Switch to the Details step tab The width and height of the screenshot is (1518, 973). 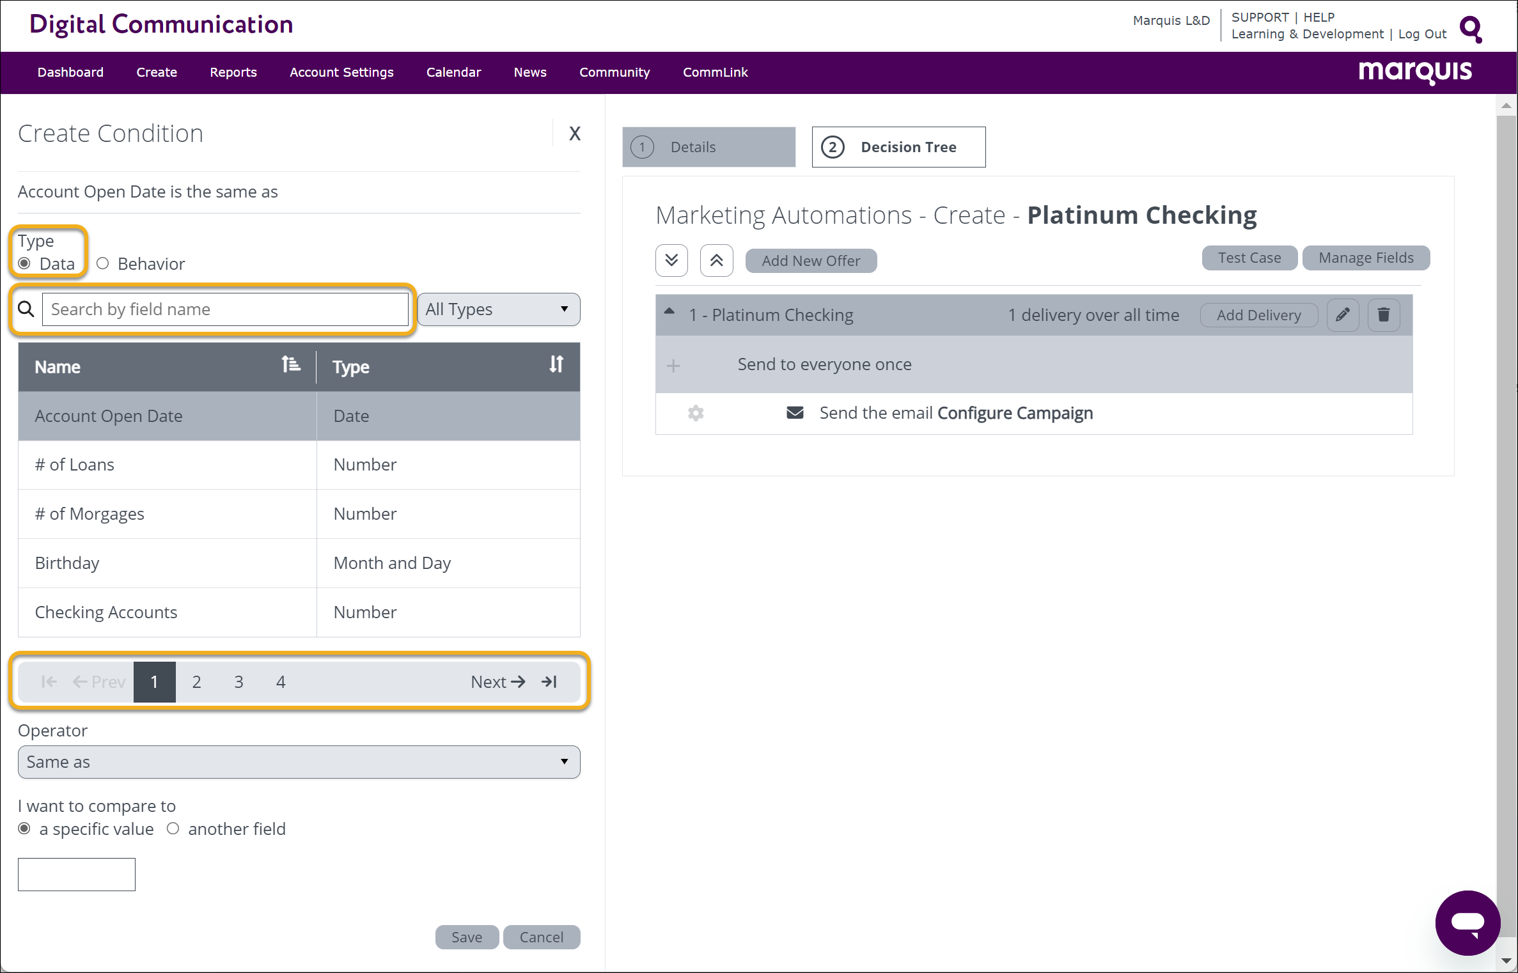[x=708, y=147]
